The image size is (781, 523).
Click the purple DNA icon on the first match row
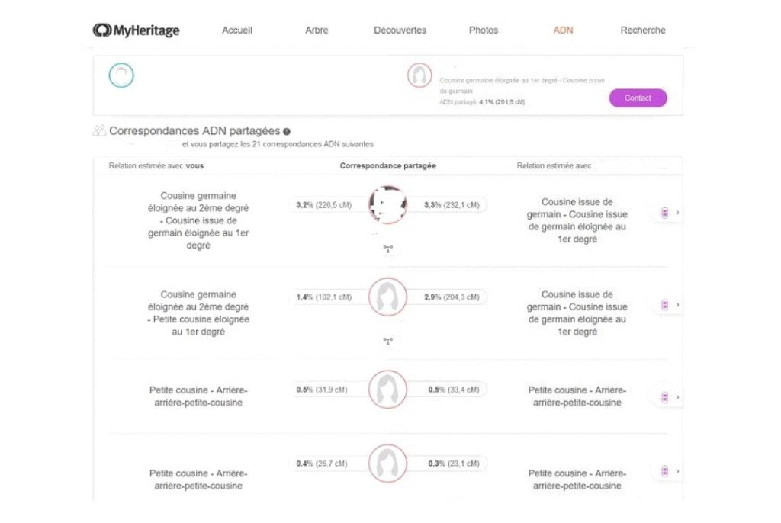664,213
